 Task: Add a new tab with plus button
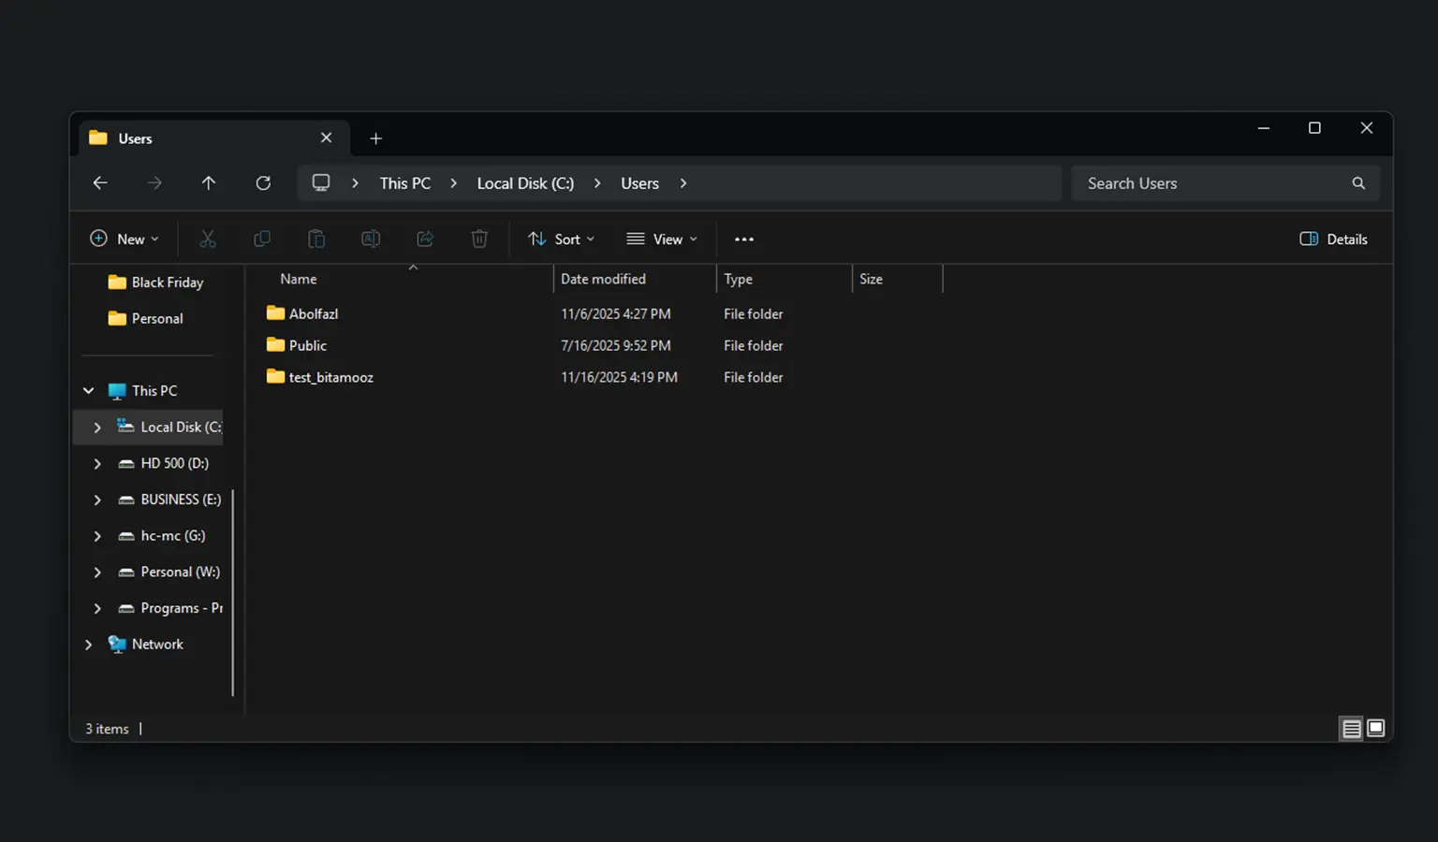[x=375, y=138]
